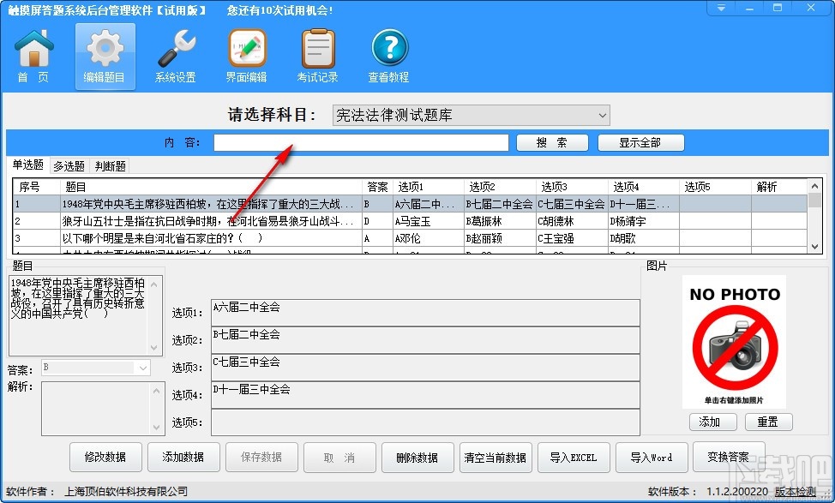The height and width of the screenshot is (503, 835).
Task: Select the 编辑题目 question editing icon
Action: [x=105, y=54]
